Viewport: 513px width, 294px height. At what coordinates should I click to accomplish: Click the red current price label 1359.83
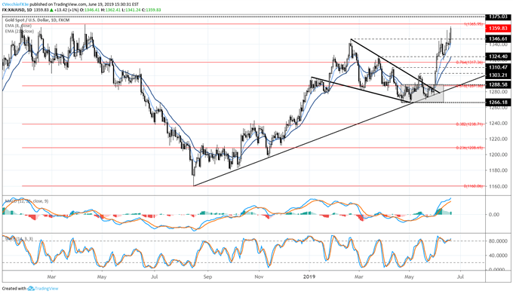tap(498, 29)
